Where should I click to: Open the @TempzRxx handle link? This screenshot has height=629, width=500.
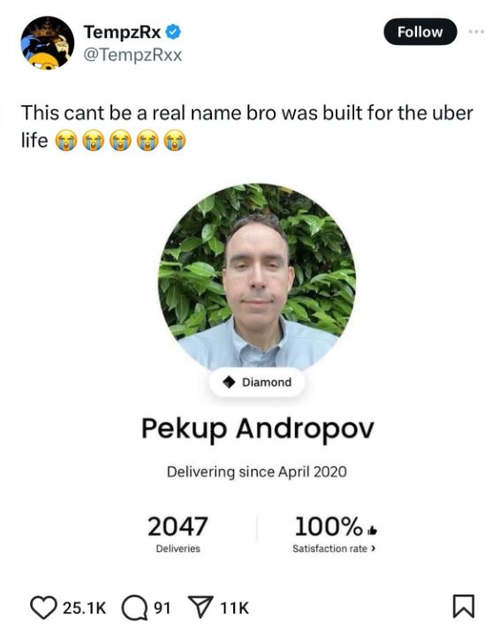pyautogui.click(x=133, y=55)
